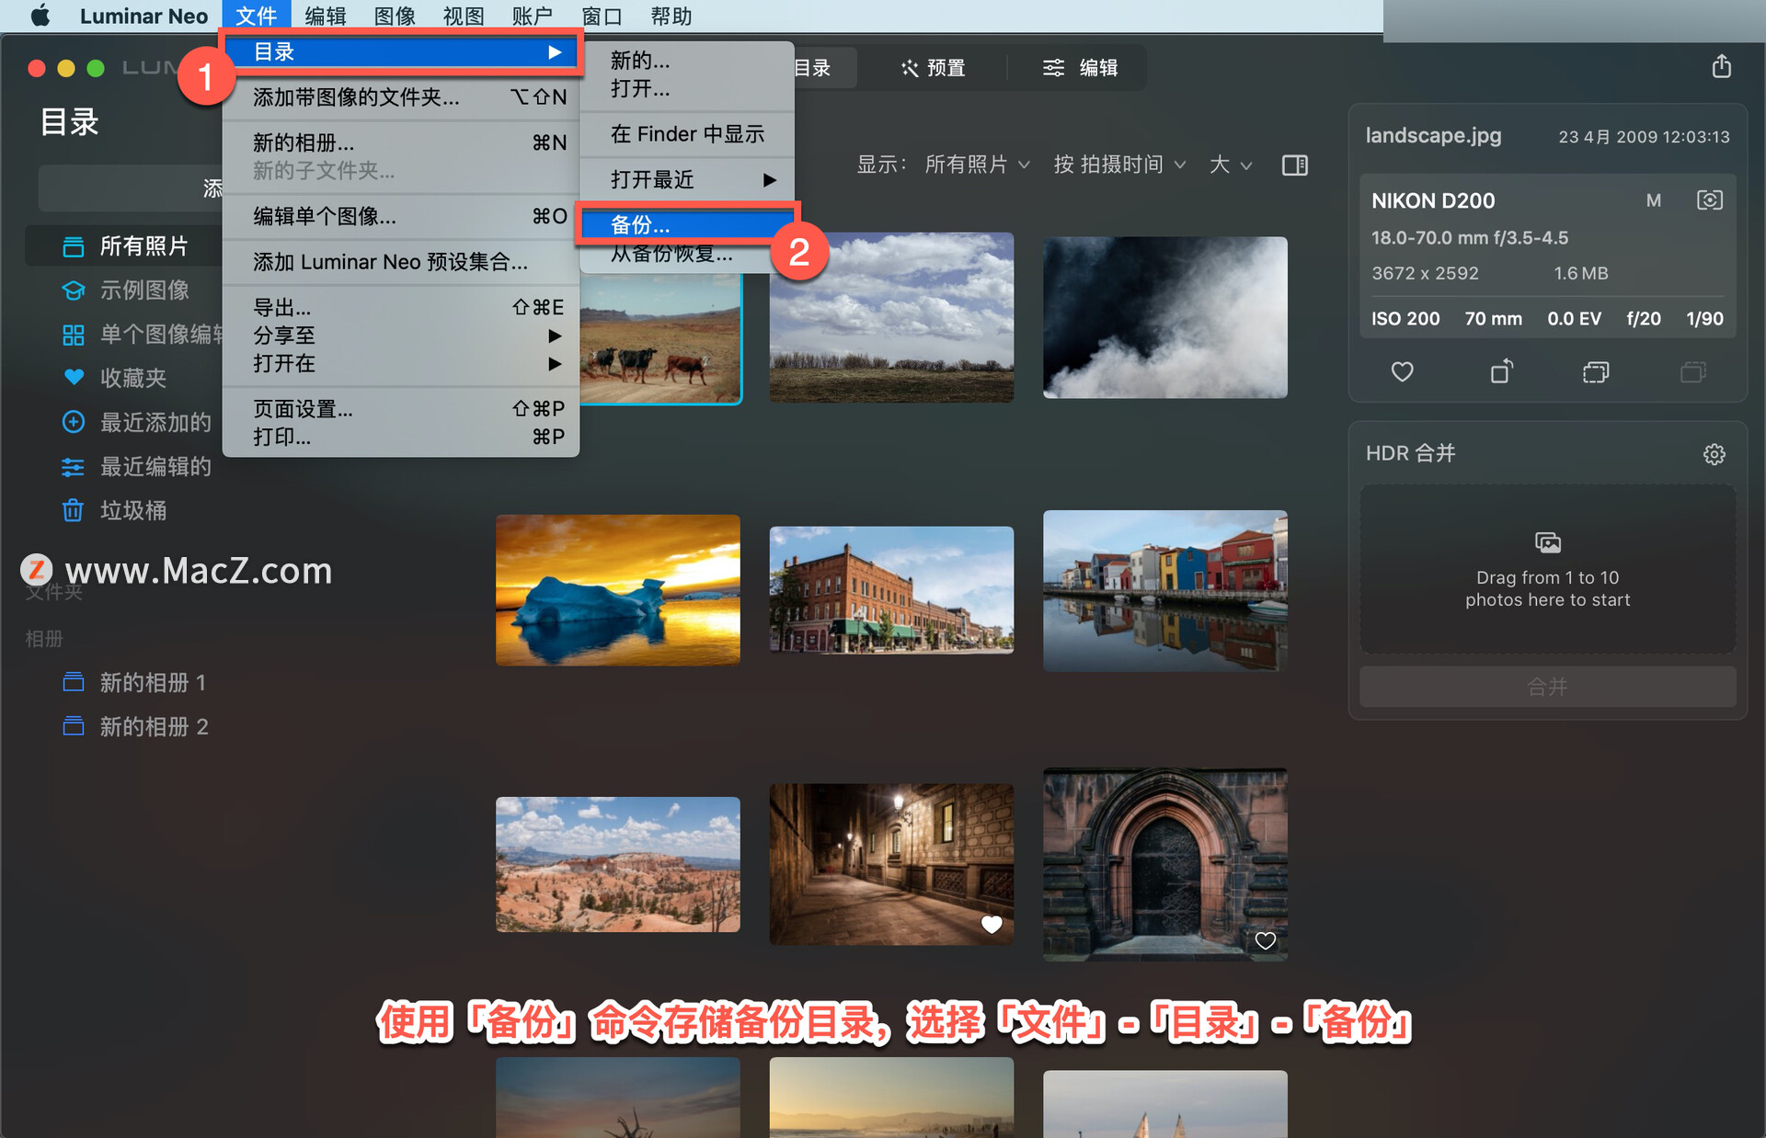Select the colorful waterfront houses thumbnail
Viewport: 1766px width, 1138px height.
click(x=1164, y=591)
